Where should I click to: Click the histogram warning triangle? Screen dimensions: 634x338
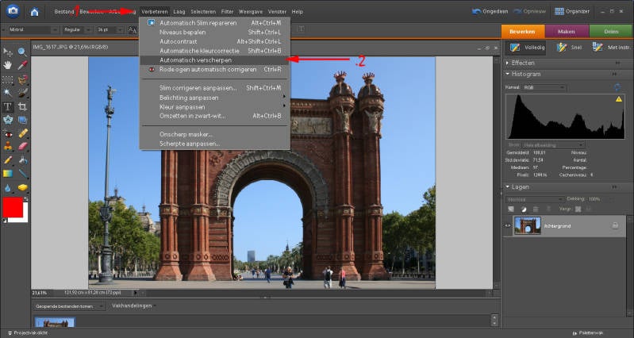619,99
